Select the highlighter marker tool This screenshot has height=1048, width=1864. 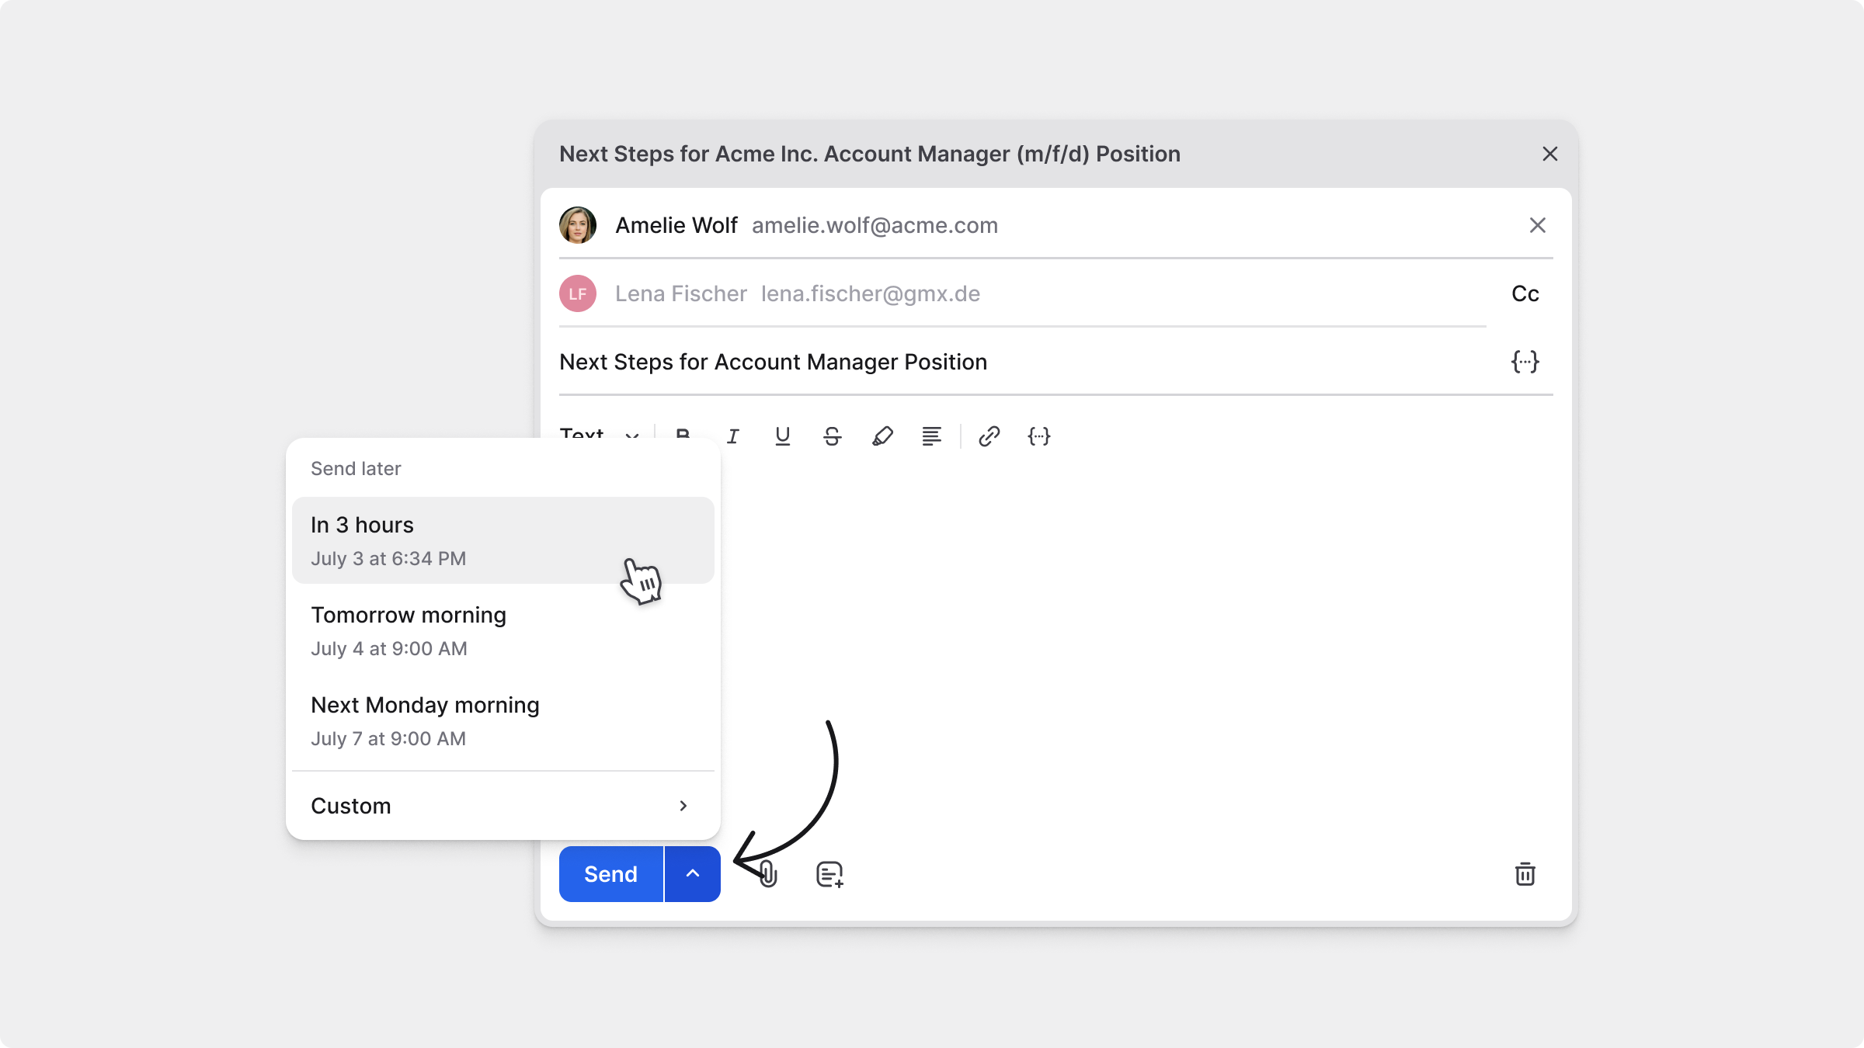click(x=882, y=436)
